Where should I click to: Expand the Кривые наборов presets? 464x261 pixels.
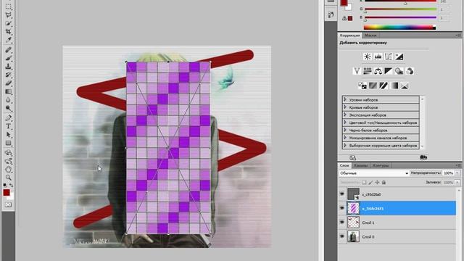(345, 107)
